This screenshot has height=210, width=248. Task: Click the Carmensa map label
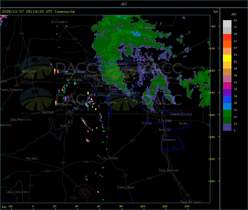coord(169,140)
